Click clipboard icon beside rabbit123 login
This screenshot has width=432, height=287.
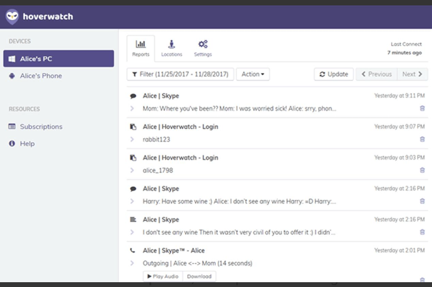[133, 127]
